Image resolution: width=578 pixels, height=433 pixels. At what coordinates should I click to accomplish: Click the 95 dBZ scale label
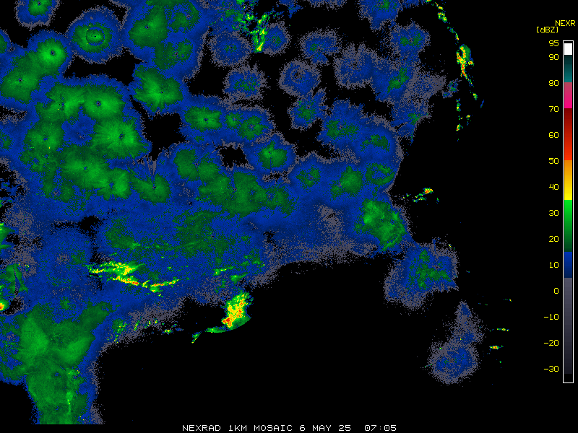coord(553,43)
